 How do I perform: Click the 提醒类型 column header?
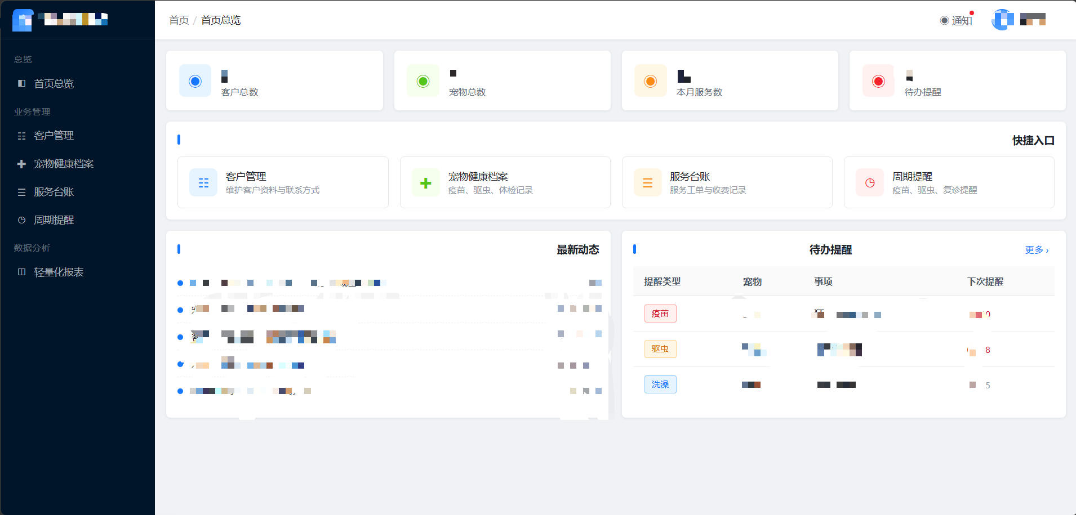pos(663,281)
